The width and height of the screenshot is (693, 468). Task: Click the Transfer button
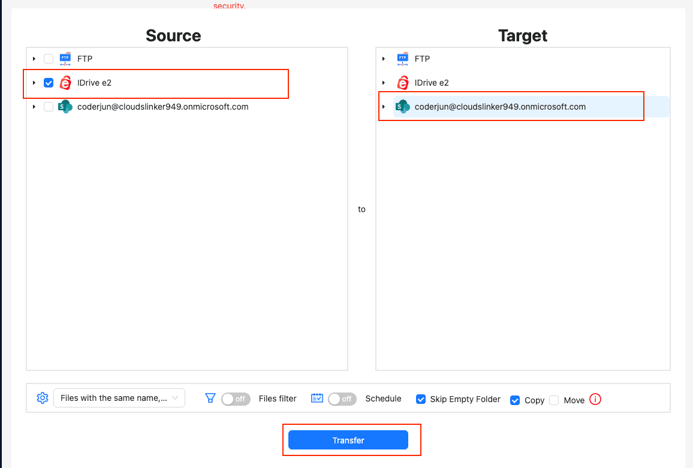click(349, 440)
